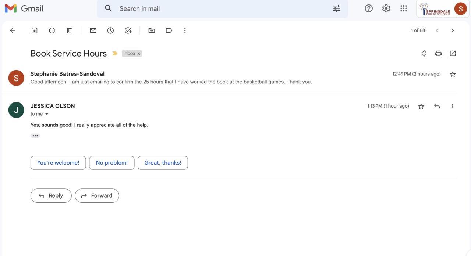Open the Move to folder icon
This screenshot has height=256, width=471.
(x=152, y=30)
